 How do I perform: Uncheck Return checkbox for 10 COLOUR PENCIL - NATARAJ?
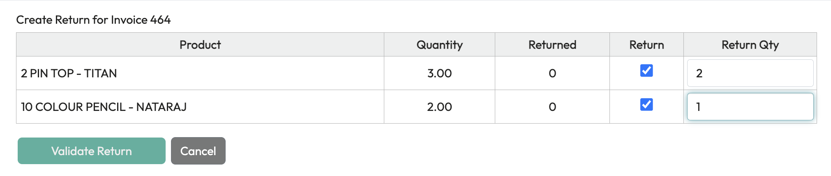pyautogui.click(x=646, y=104)
